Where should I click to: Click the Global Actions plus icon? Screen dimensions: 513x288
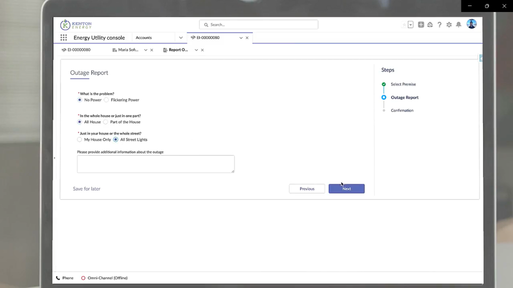coord(421,25)
